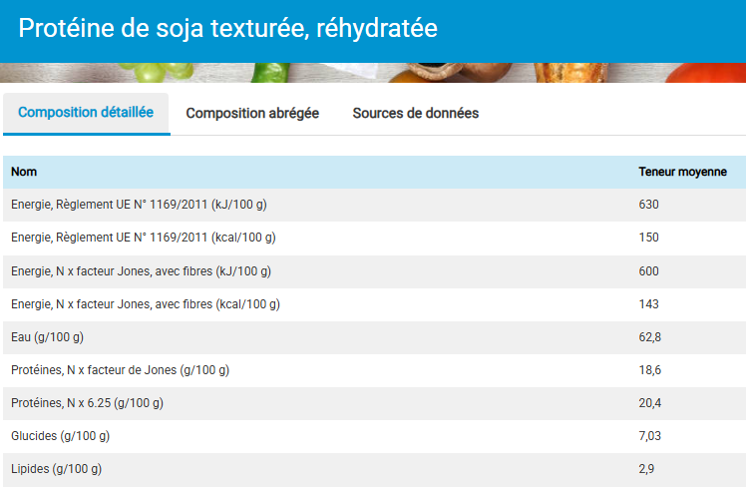
Task: Click the 'Teneur moyenne' column header
Action: tap(682, 172)
